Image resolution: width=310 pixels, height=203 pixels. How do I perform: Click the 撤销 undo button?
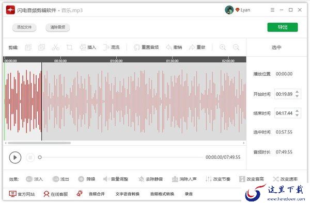tap(174, 47)
